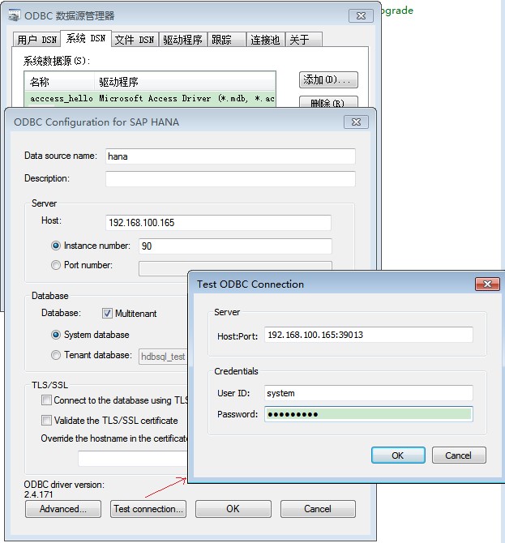The width and height of the screenshot is (505, 543).
Task: Click the 添加 button to add source
Action: 328,80
